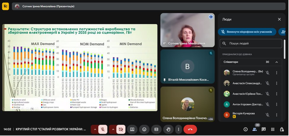
Task: Click the present screen icon
Action: pos(132,129)
